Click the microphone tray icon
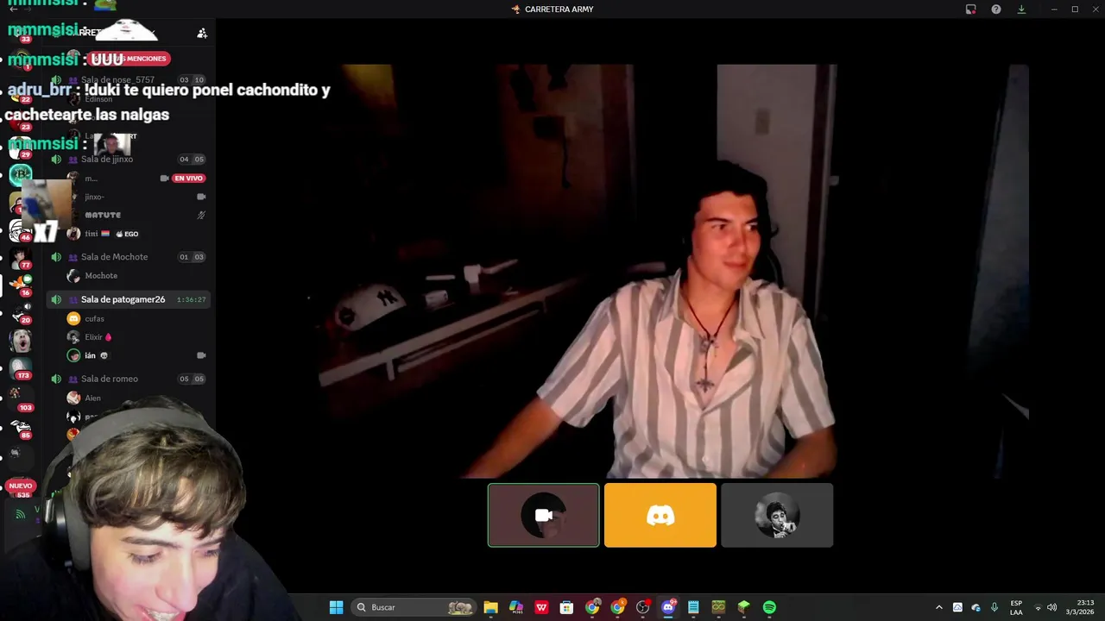The height and width of the screenshot is (621, 1105). [x=994, y=607]
